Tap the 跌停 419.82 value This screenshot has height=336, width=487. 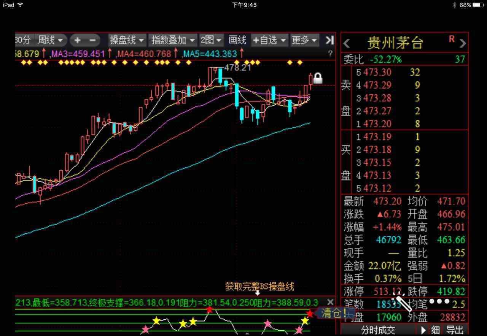point(451,292)
